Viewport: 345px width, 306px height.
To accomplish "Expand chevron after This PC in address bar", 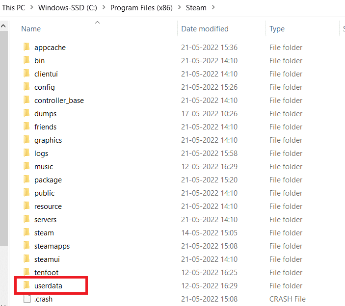I will (x=32, y=7).
